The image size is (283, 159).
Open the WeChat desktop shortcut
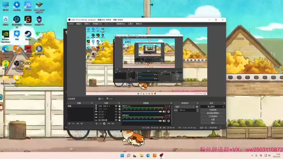tap(39, 36)
